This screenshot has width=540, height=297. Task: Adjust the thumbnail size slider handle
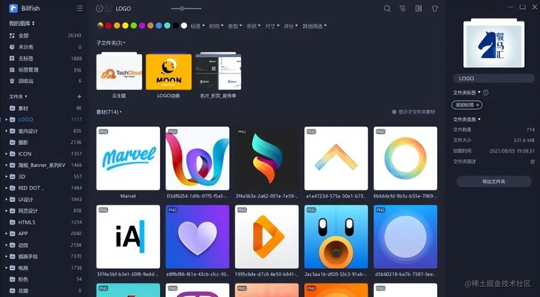[x=182, y=9]
